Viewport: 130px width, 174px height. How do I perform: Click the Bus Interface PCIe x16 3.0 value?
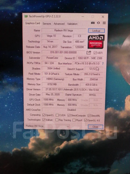pyautogui.click(x=87, y=63)
